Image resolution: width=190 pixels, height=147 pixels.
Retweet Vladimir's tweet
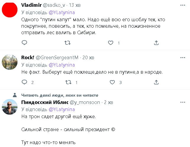(67, 43)
